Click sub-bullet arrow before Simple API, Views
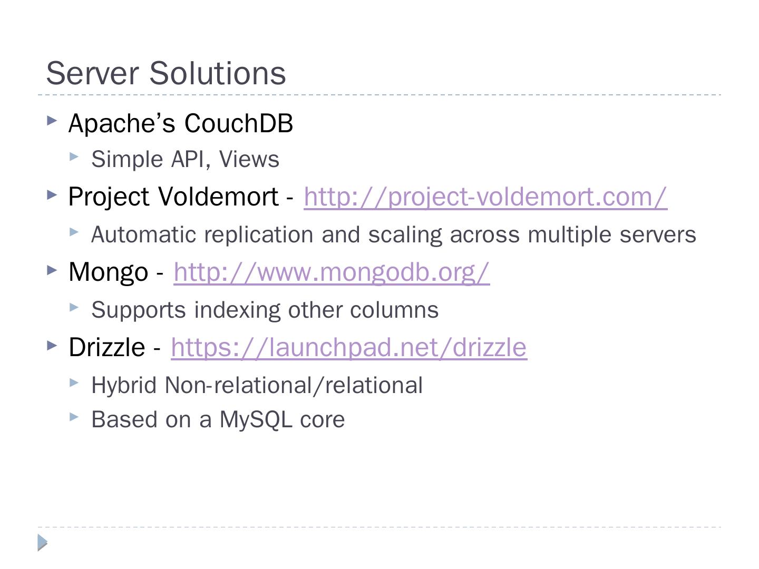Viewport: 759px width, 569px height. [74, 156]
